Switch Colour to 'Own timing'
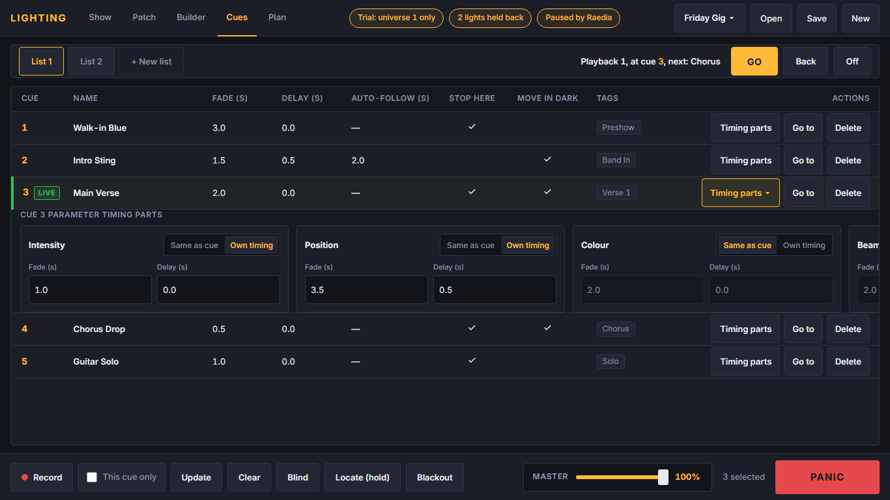The image size is (890, 500). tap(804, 245)
